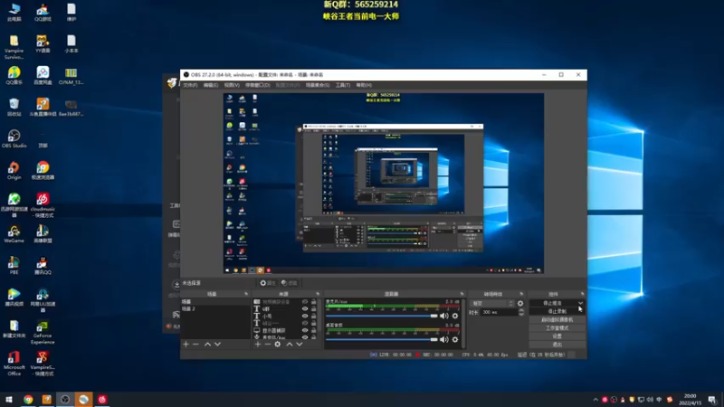
Task: Toggle lock on display capture source
Action: tap(314, 330)
